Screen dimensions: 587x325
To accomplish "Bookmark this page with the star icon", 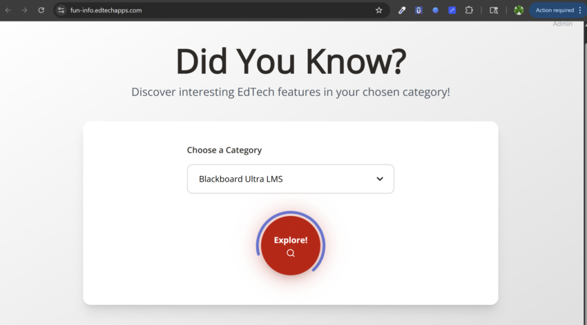I will point(379,10).
